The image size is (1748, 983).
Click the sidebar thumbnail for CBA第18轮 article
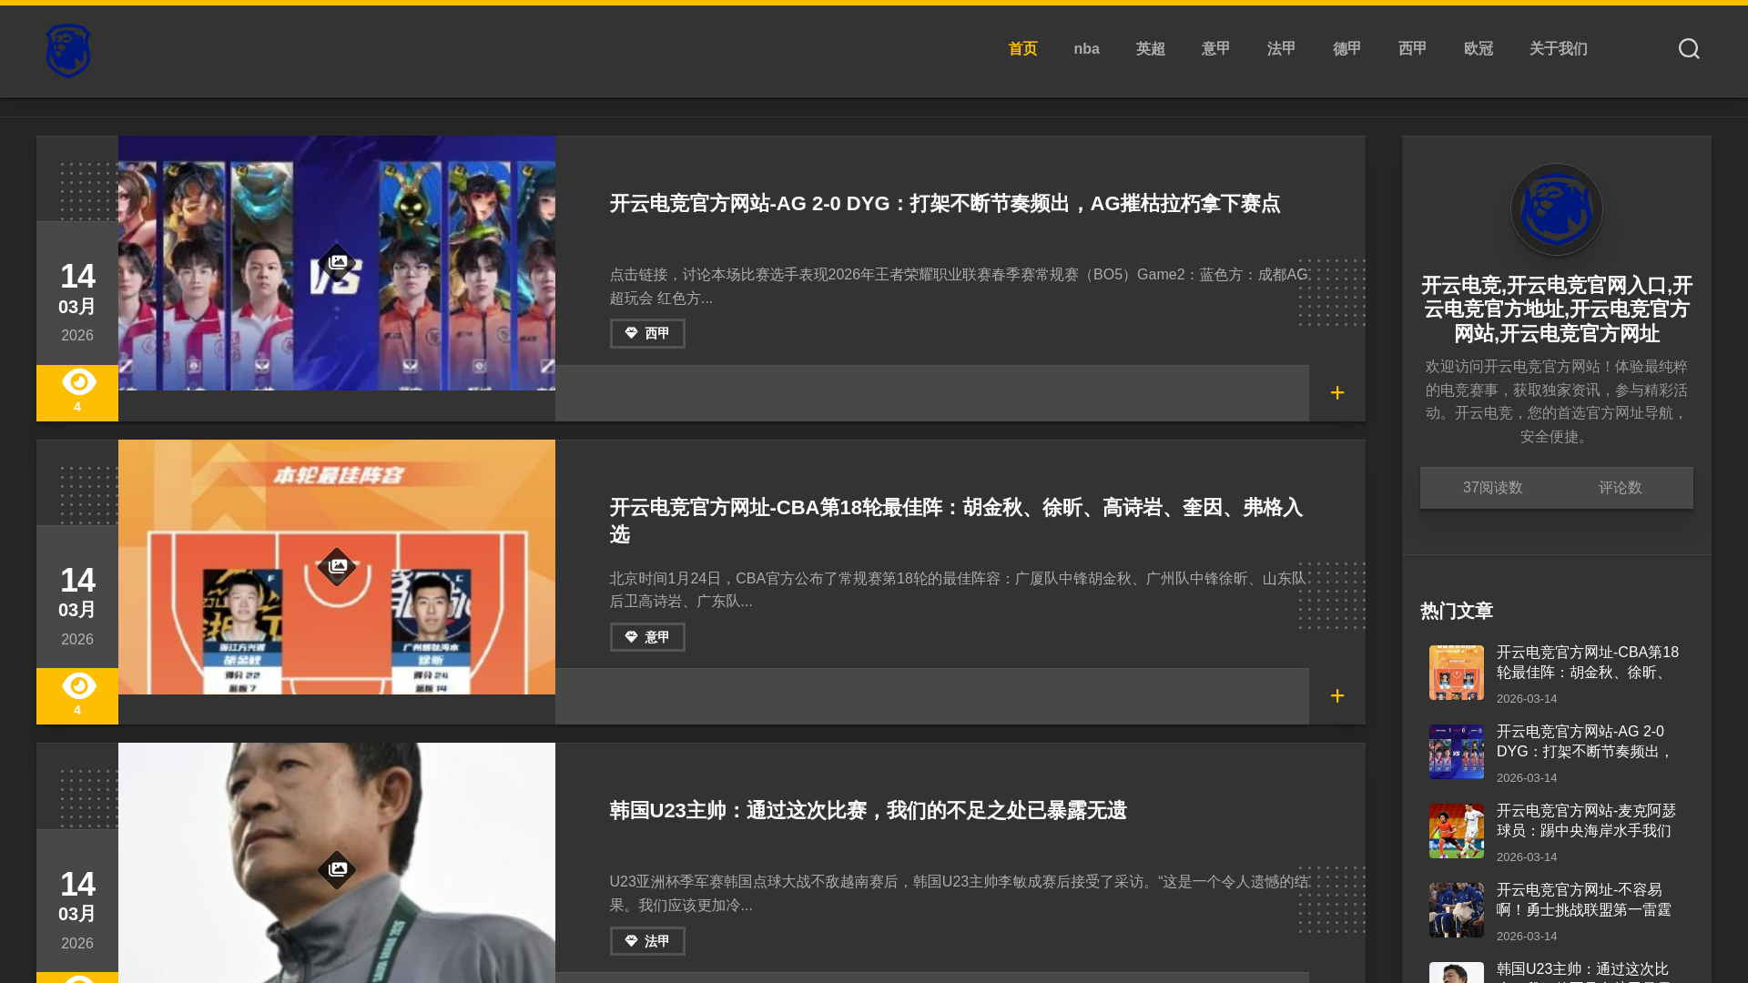pos(1456,673)
